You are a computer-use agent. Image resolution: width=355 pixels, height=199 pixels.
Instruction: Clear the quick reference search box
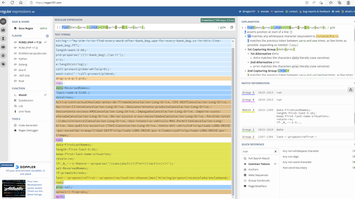point(275,151)
